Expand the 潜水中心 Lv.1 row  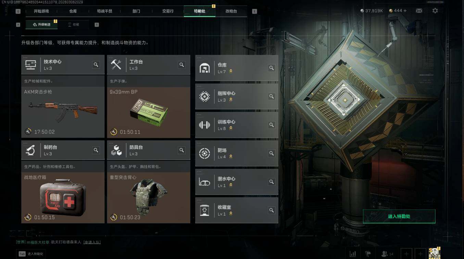[237, 182]
